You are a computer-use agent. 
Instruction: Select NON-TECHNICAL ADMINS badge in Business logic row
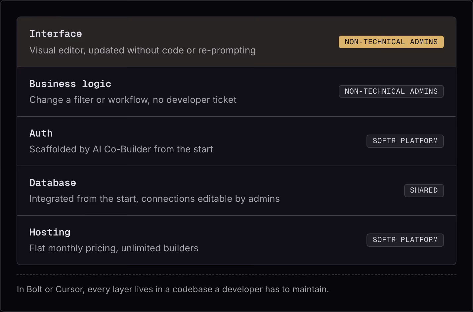pos(391,91)
